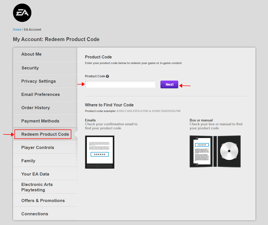Go to the Family section
This screenshot has width=268, height=225.
pyautogui.click(x=45, y=161)
